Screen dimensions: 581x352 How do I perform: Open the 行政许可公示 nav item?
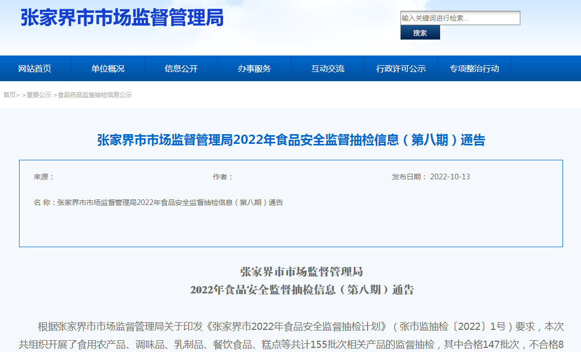pos(401,68)
